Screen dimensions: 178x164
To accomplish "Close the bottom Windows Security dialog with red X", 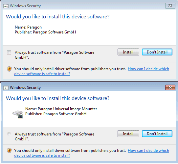I will (170, 88).
